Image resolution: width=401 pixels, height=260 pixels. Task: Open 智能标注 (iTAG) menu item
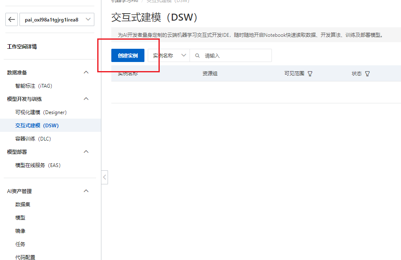pyautogui.click(x=34, y=86)
